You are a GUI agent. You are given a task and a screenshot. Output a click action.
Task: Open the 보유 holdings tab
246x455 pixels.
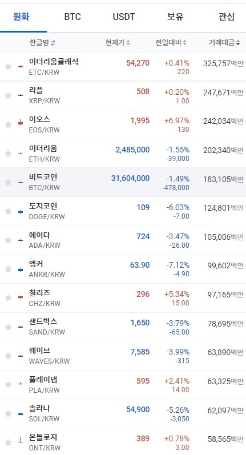click(175, 17)
